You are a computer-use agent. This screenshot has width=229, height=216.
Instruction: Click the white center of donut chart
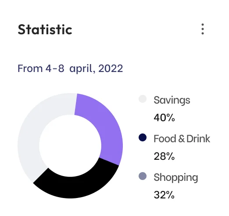click(70, 146)
